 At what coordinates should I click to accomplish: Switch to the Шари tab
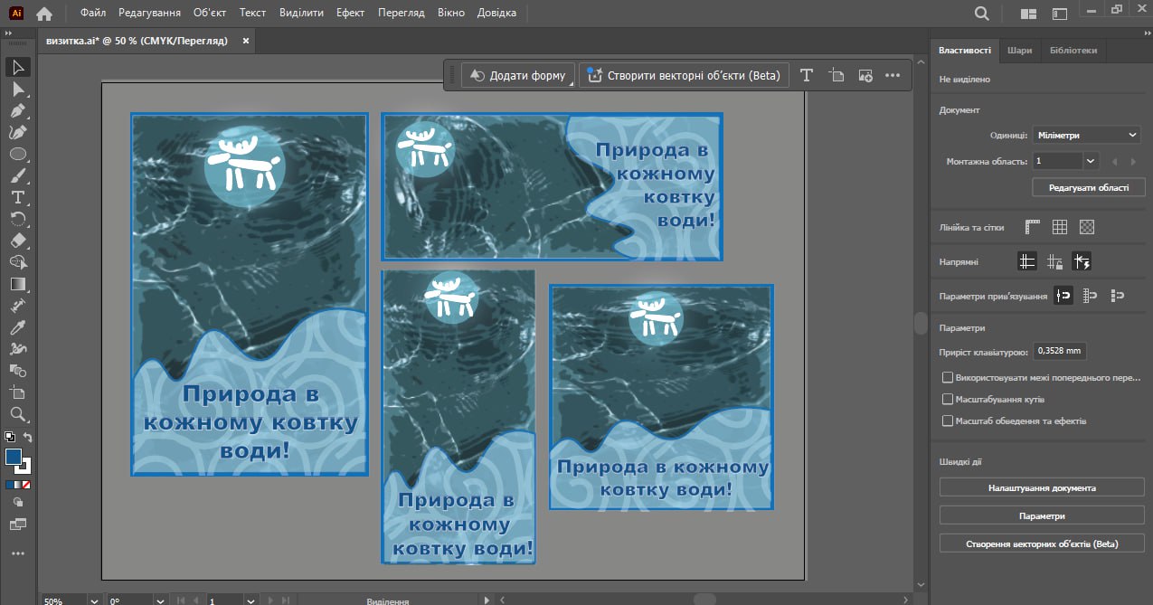[1019, 51]
